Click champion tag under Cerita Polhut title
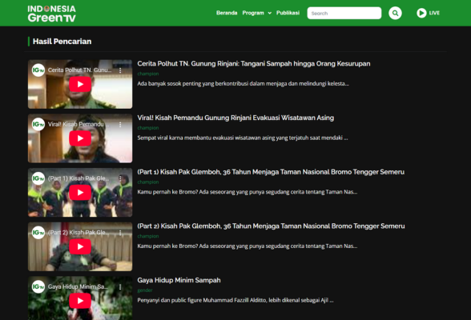 point(148,74)
